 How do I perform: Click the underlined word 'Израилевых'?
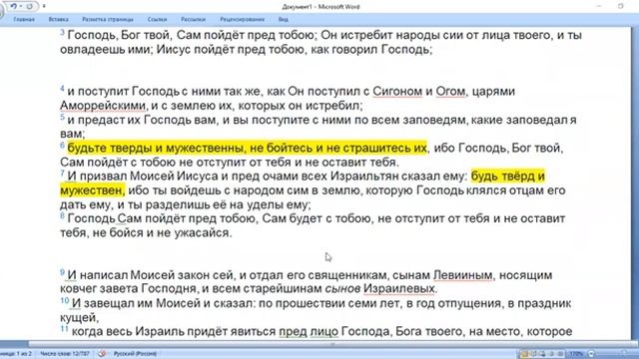[x=399, y=288]
